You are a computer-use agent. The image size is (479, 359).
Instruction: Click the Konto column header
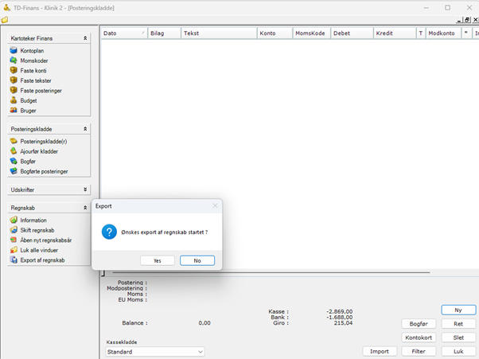pyautogui.click(x=275, y=33)
